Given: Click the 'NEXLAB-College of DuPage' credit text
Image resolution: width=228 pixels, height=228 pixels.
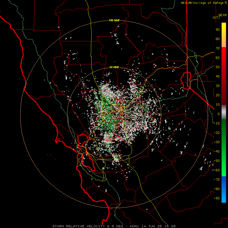Looking at the screenshot, I should coord(203,3).
